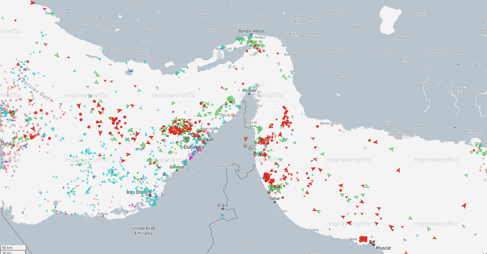487x254 pixels.
Task: Click the Al Ain location marker
Action: point(222,209)
